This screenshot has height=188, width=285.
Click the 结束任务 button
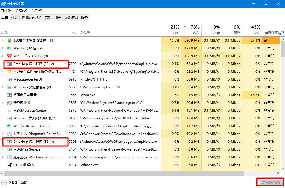click(x=270, y=182)
